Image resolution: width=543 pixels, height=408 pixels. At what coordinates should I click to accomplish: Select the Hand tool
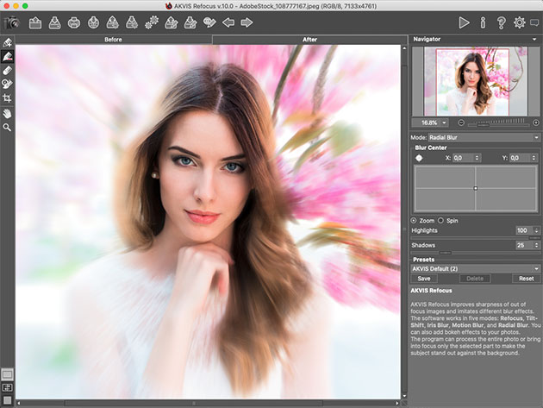(x=8, y=113)
